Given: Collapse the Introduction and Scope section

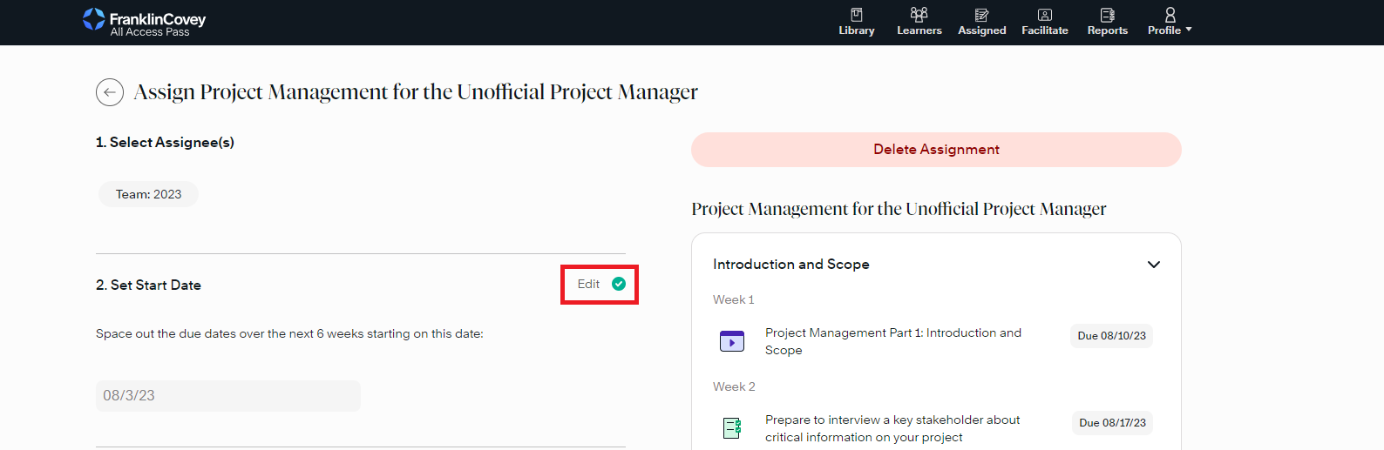Looking at the screenshot, I should 1153,265.
